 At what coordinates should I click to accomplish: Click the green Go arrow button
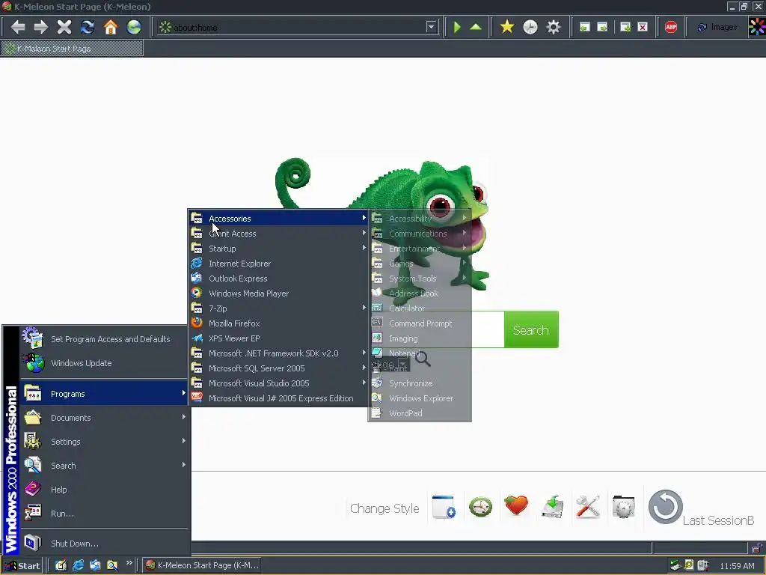pyautogui.click(x=457, y=27)
